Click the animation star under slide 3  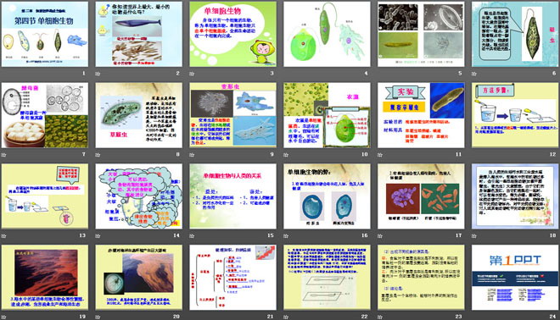(192, 74)
